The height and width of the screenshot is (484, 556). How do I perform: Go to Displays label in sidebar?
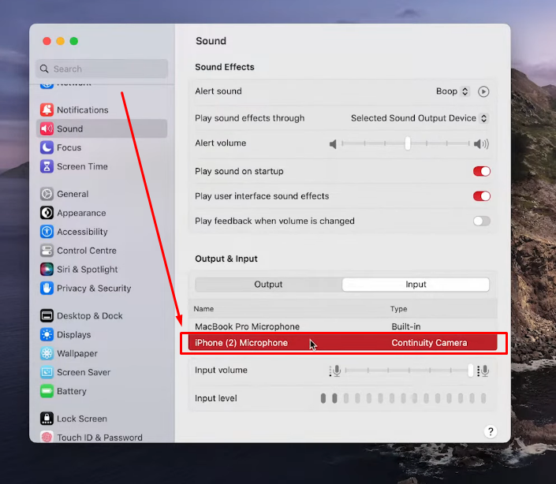tap(74, 334)
